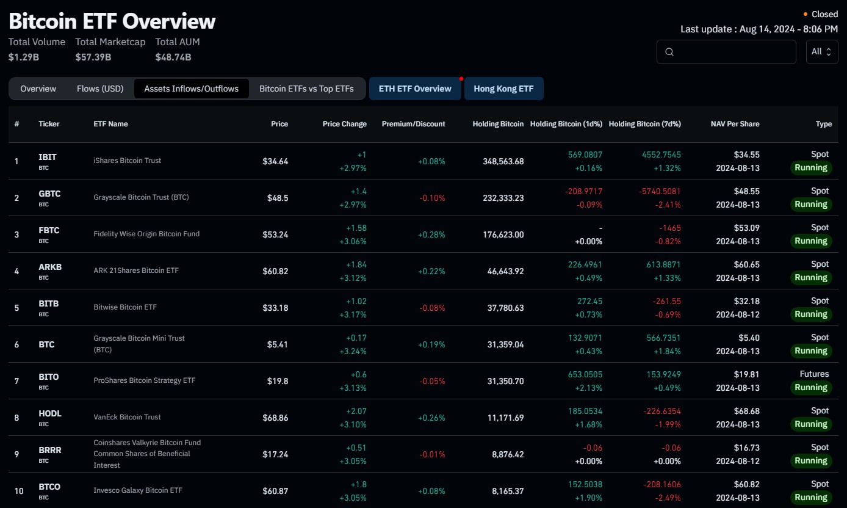
Task: Open the FBTC ticker link
Action: (x=49, y=230)
